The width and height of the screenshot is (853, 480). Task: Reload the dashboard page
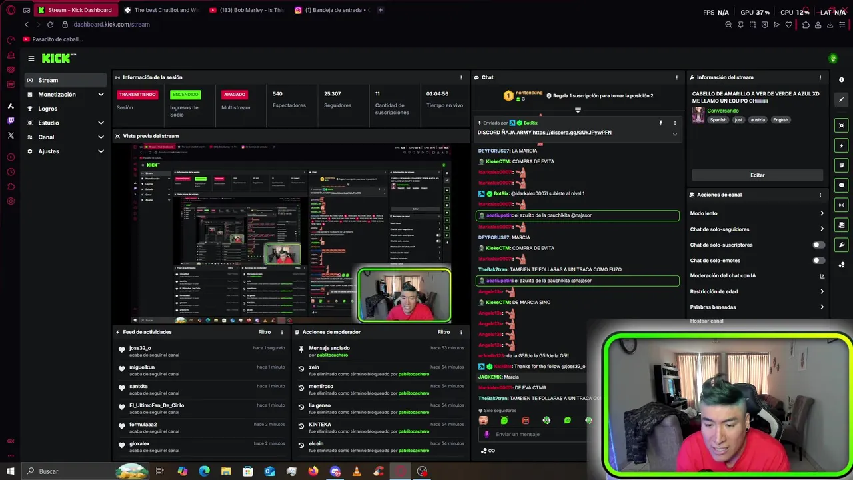click(50, 25)
